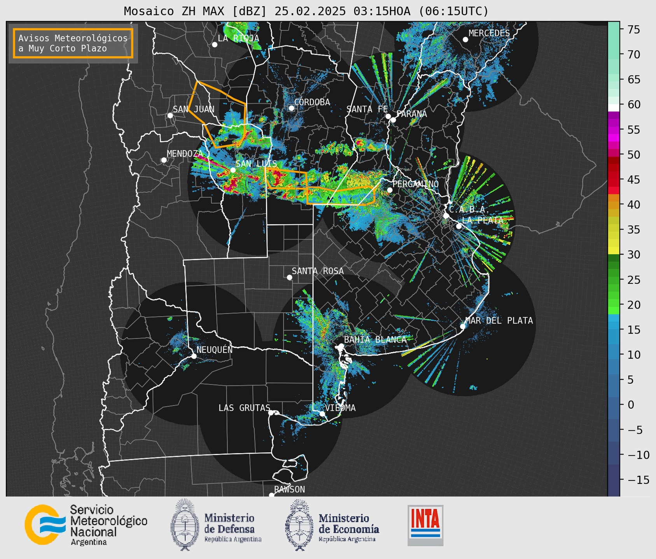
Task: Select the MAR DEL PLATA city marker dot
Action: (463, 327)
